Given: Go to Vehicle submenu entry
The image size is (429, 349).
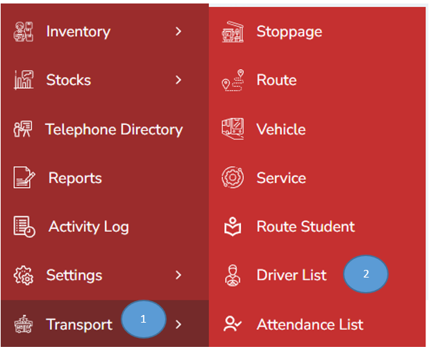Looking at the screenshot, I should click(317, 129).
